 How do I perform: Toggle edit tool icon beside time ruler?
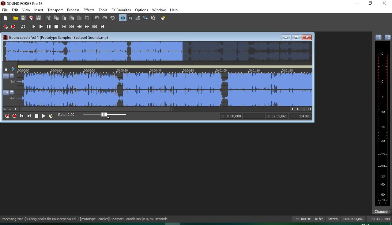point(13,69)
